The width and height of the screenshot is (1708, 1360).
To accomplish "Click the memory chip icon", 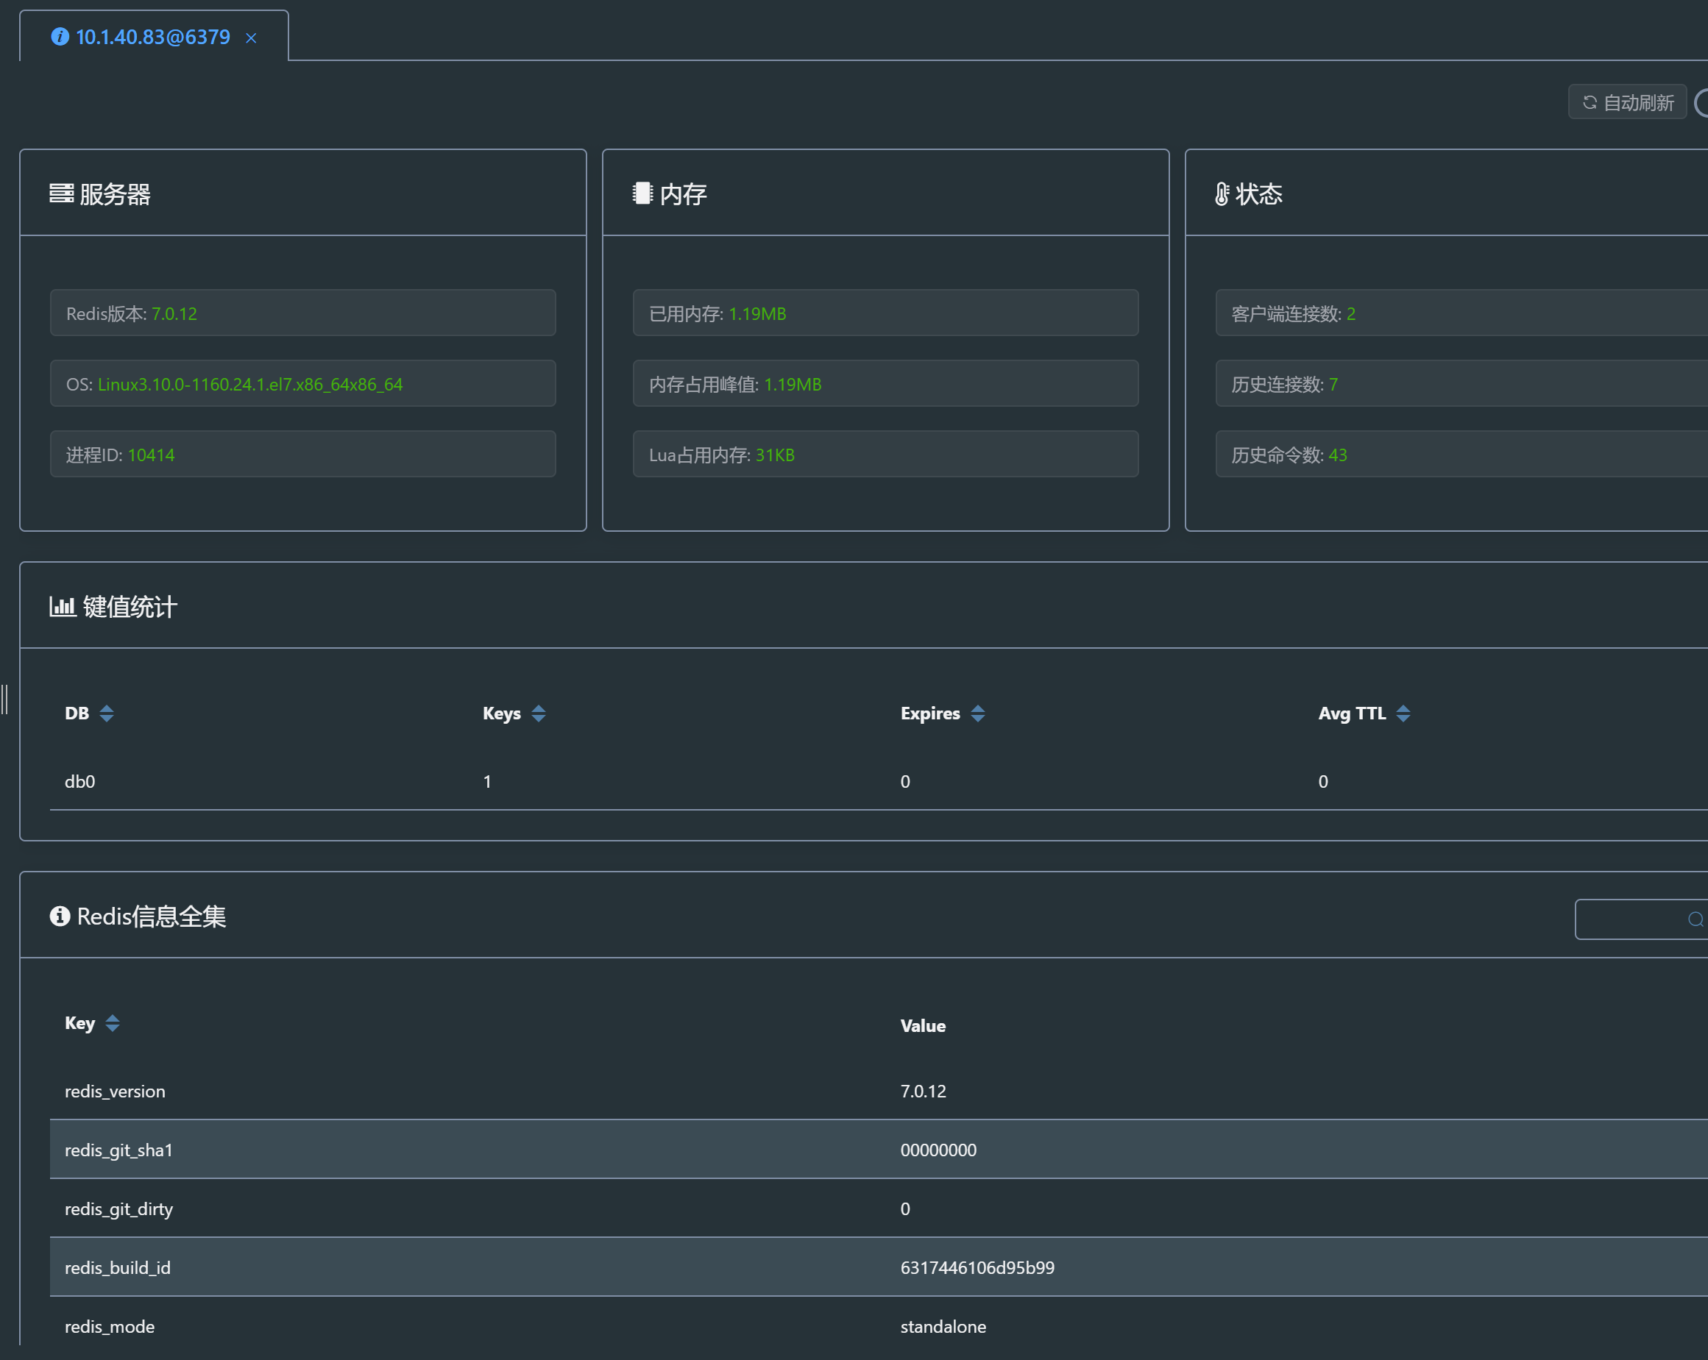I will [642, 193].
